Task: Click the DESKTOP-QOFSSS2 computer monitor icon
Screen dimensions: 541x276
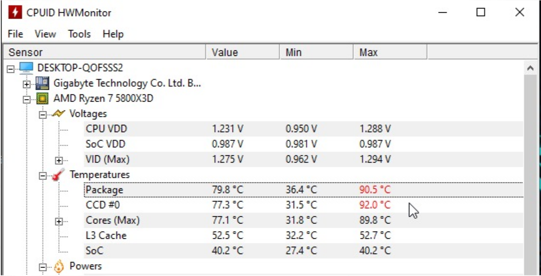Action: pos(26,68)
